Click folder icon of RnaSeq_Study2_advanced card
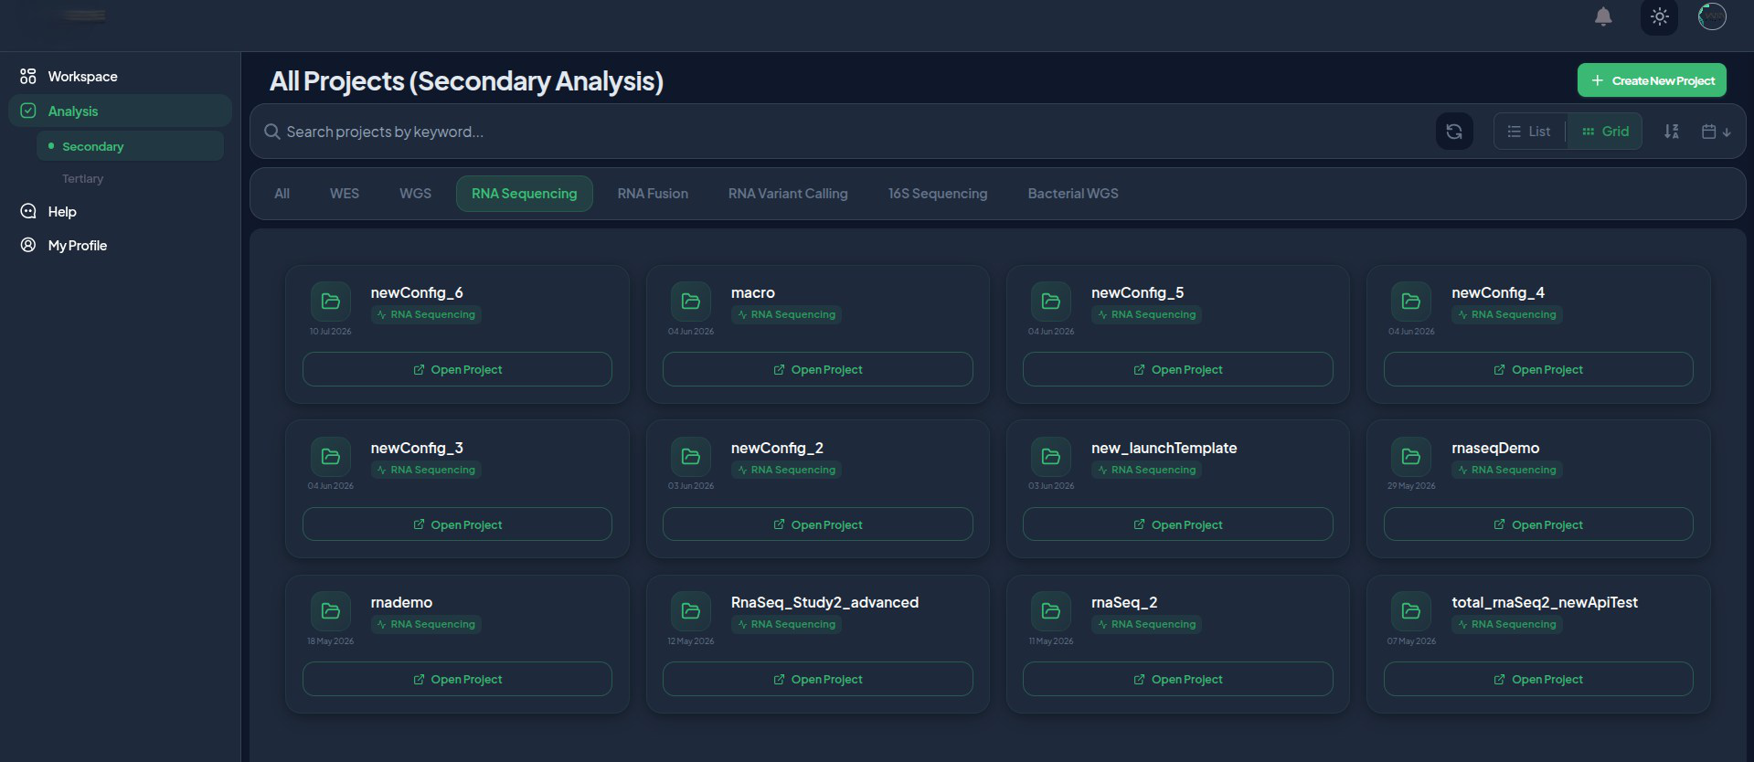1754x762 pixels. click(691, 611)
